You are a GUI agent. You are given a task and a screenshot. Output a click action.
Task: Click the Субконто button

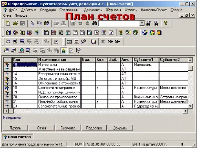click(x=68, y=128)
